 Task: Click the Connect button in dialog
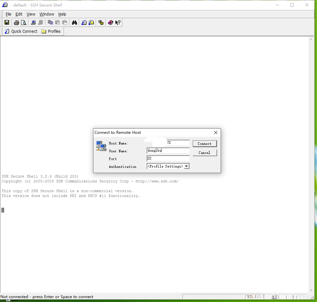(x=205, y=144)
